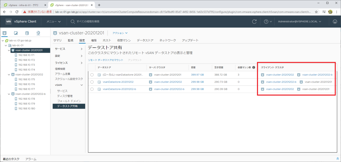Collapse vsan-cluster-20201202-b tree node

pos(9,94)
